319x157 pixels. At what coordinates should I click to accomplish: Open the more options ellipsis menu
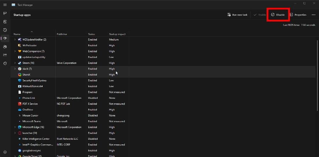coord(313,15)
